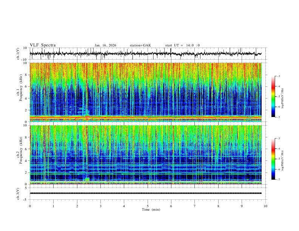299x231 pixels.
Task: Click upper color bar's log(PSD) label
Action: [x=282, y=98]
